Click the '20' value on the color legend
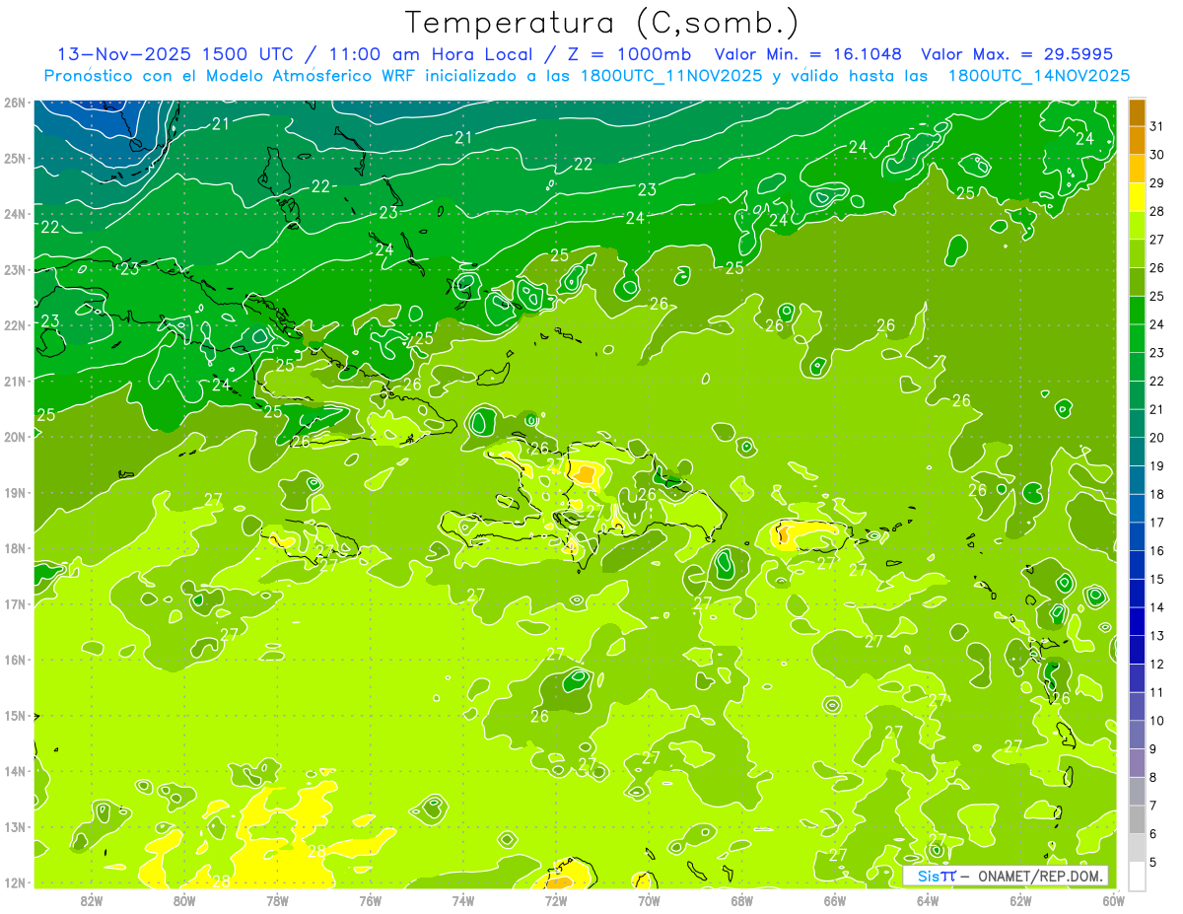Viewport: 1183px width, 914px height. pyautogui.click(x=1157, y=438)
